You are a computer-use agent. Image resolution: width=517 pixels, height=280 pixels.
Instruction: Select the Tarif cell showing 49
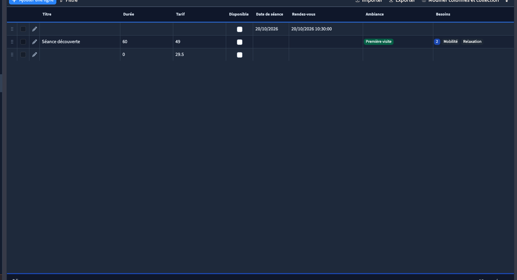point(200,42)
